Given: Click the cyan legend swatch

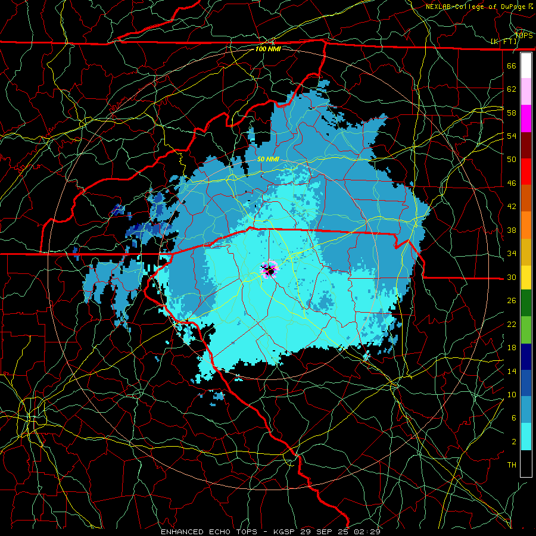Looking at the screenshot, I should click(526, 437).
